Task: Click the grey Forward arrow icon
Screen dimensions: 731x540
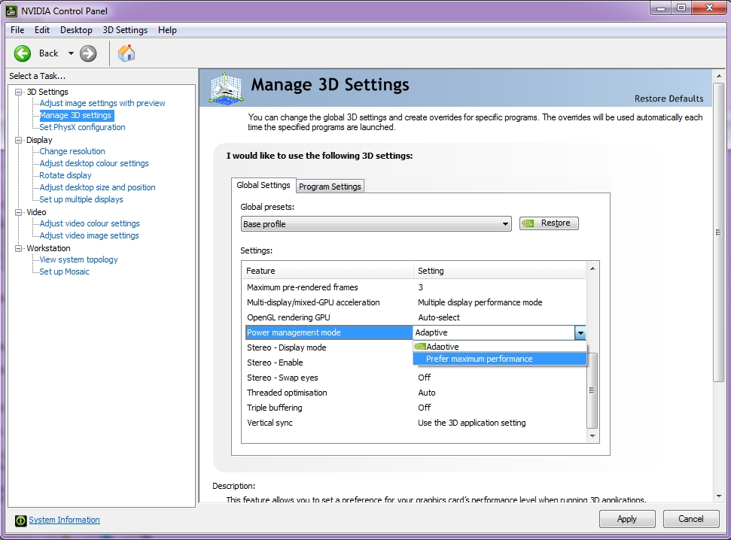Action: (88, 53)
